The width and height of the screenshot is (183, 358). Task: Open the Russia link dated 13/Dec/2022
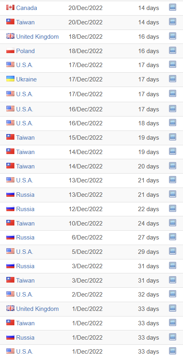pyautogui.click(x=25, y=194)
